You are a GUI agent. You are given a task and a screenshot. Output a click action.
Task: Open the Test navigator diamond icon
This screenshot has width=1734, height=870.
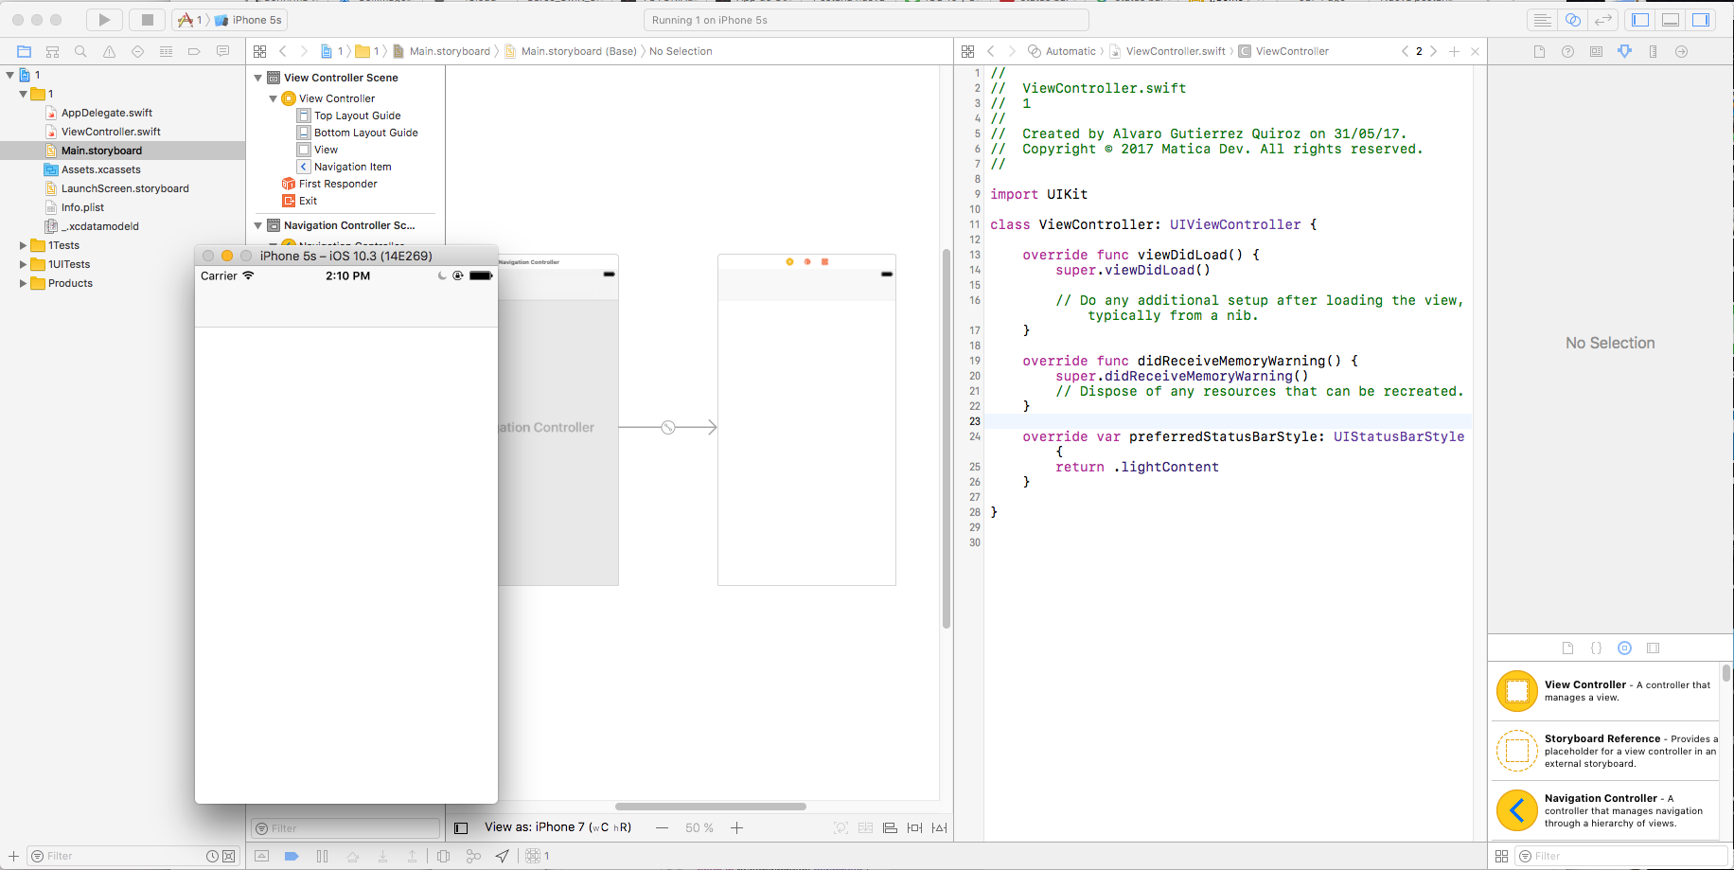pyautogui.click(x=138, y=51)
